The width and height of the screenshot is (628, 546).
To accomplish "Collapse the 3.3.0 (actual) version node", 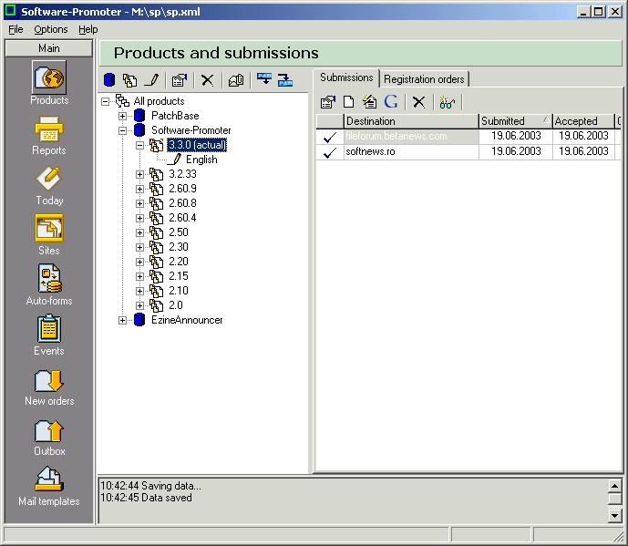I will click(x=139, y=146).
